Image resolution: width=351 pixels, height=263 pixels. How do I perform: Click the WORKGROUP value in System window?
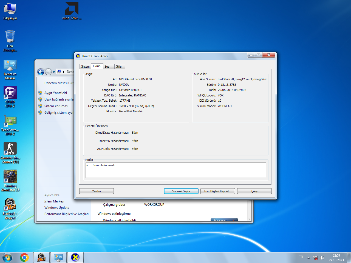coord(154,205)
